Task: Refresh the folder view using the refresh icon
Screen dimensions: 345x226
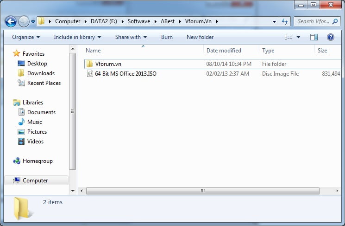Action: (285, 22)
